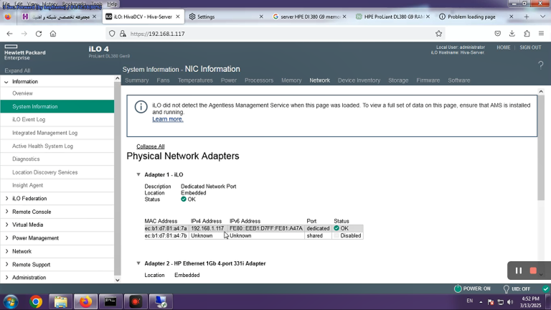Bookmark this page with the star
The width and height of the screenshot is (551, 310).
[x=438, y=34]
